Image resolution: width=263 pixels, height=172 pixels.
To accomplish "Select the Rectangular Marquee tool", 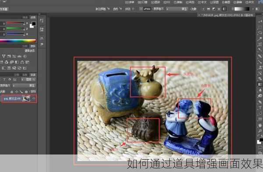I will coord(260,28).
